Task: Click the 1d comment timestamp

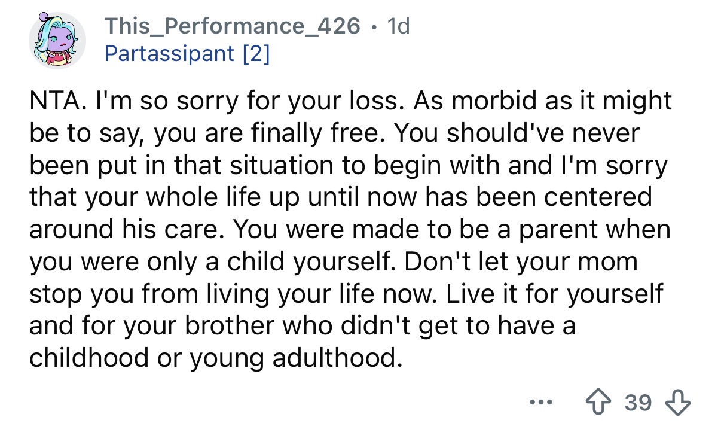Action: 398,26
